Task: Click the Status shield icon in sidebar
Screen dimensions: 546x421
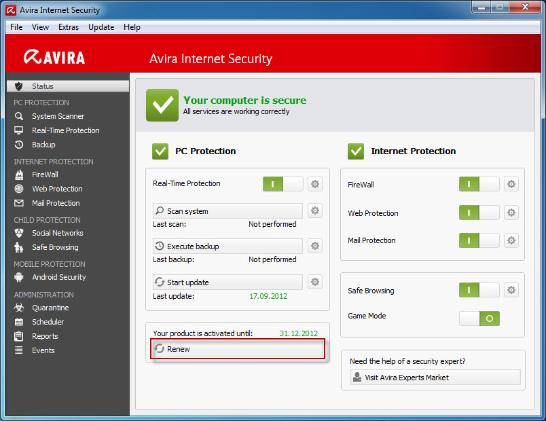Action: [x=19, y=86]
